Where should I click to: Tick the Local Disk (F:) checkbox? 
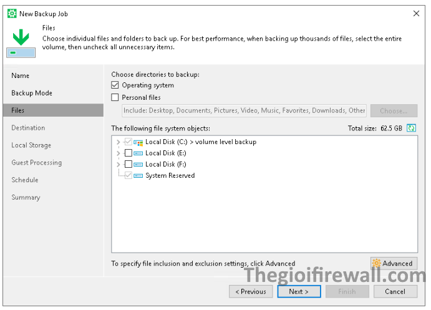point(128,164)
